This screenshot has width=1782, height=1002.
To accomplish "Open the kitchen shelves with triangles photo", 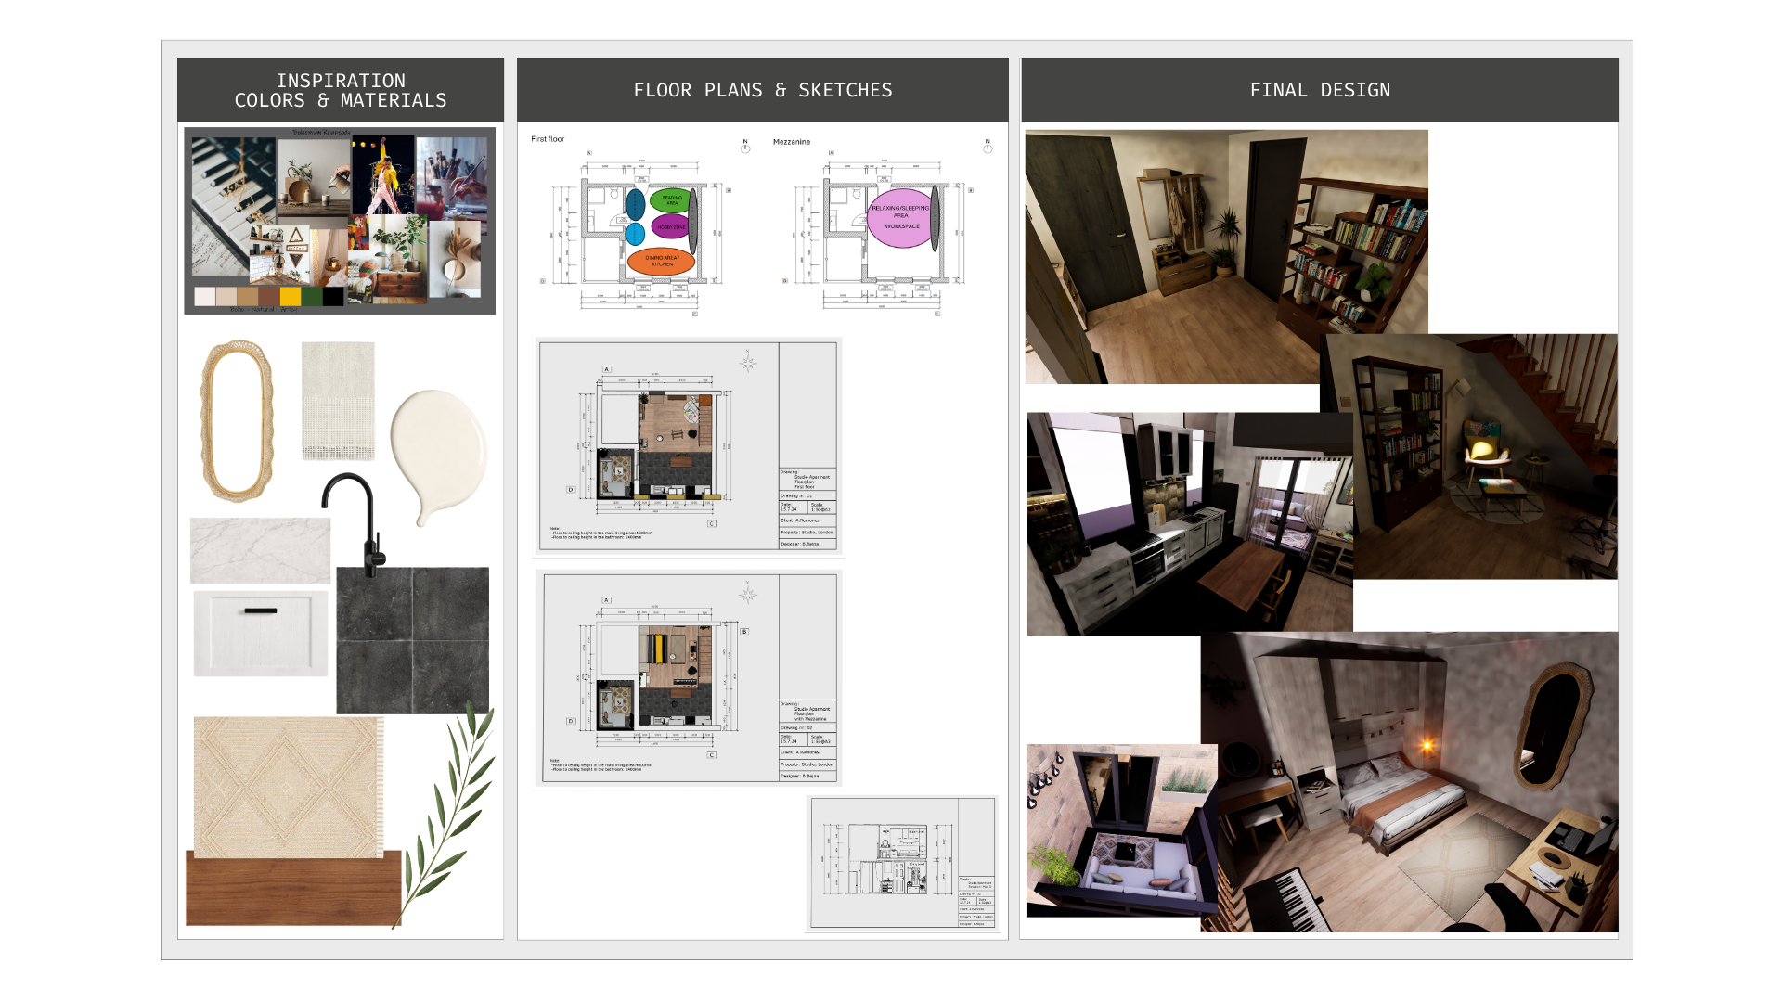I will coord(279,254).
